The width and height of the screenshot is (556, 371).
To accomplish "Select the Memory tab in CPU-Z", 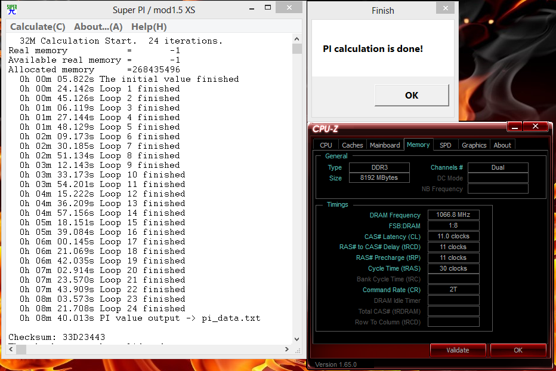I will (x=418, y=145).
